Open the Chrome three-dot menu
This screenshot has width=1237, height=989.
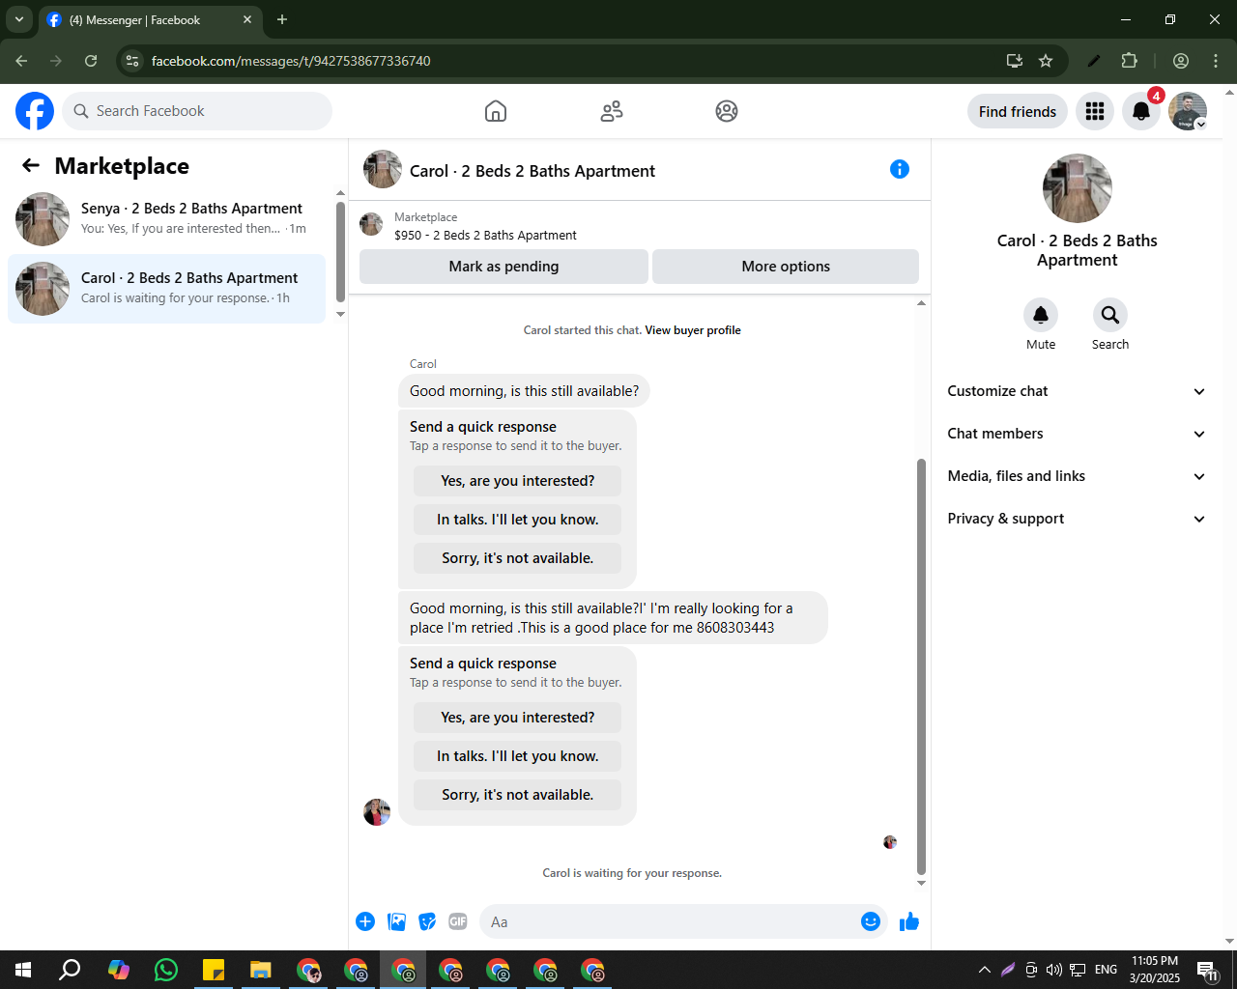click(1216, 61)
